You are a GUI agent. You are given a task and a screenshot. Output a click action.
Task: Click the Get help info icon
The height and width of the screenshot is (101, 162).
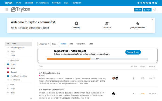coord(76,23)
